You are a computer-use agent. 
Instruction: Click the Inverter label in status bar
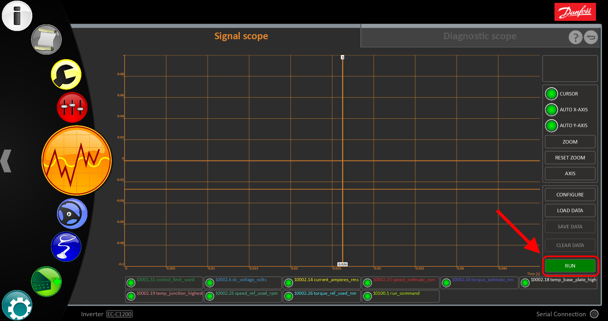tap(92, 314)
